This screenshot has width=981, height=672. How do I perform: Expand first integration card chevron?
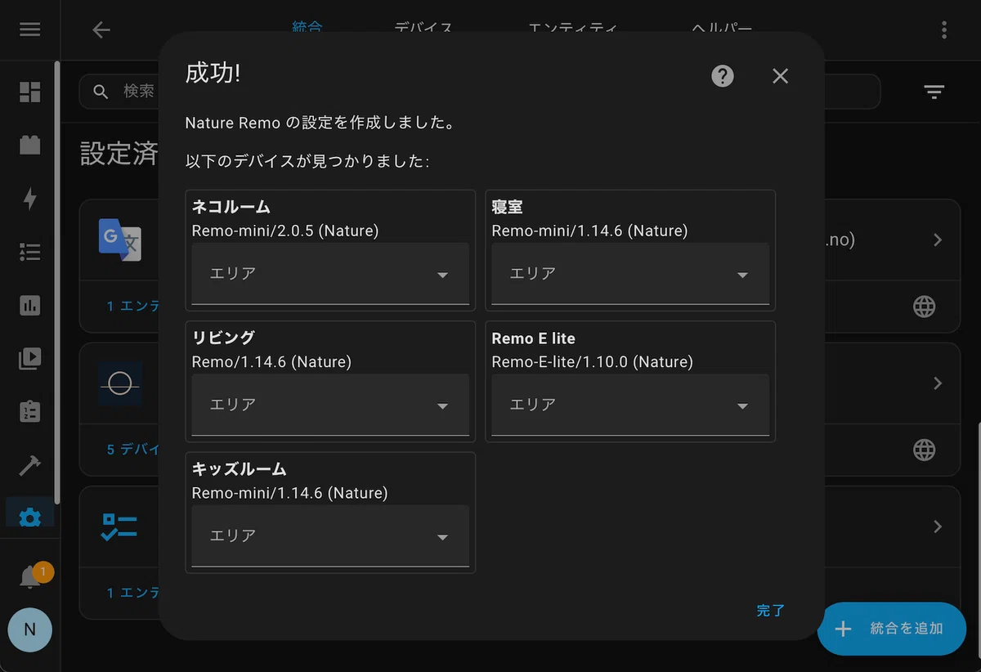(938, 240)
